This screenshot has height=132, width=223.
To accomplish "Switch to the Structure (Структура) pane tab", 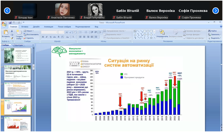I will [18, 45].
